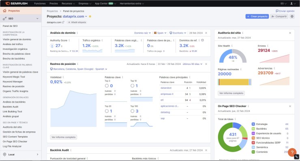Open the Precios menu item

point(54,3)
